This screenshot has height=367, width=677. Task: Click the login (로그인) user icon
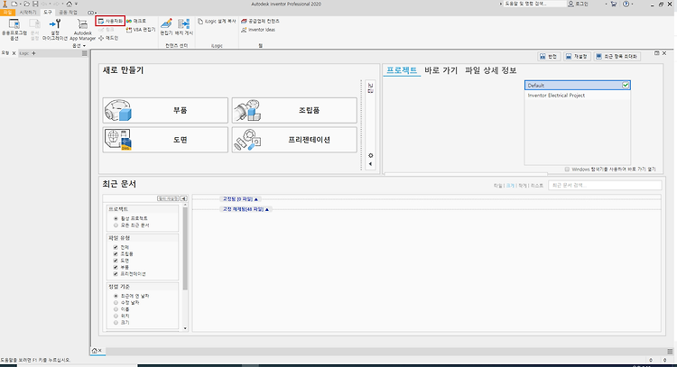570,4
